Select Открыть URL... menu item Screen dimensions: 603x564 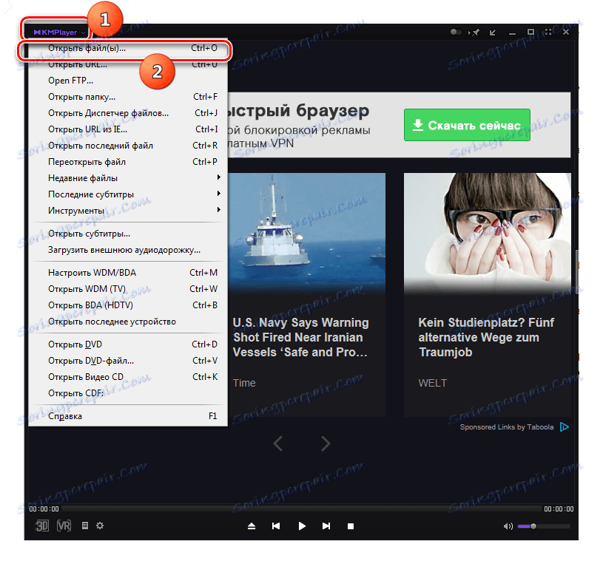pyautogui.click(x=128, y=64)
